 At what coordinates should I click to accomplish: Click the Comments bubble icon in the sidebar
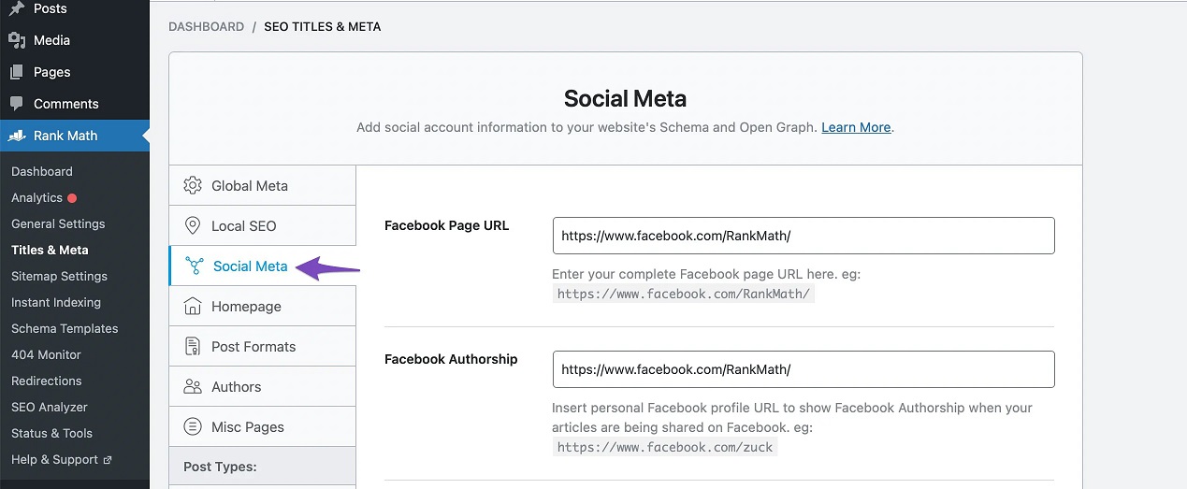click(x=17, y=104)
